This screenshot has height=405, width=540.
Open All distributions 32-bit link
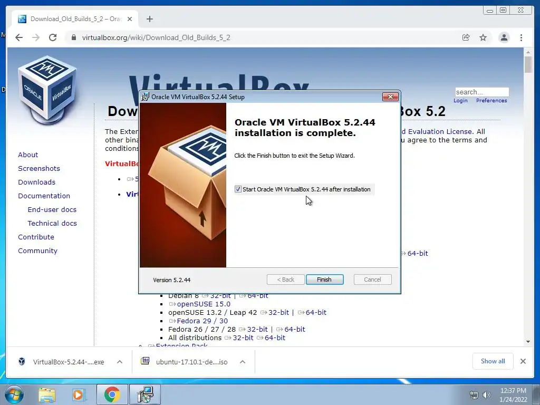click(243, 338)
